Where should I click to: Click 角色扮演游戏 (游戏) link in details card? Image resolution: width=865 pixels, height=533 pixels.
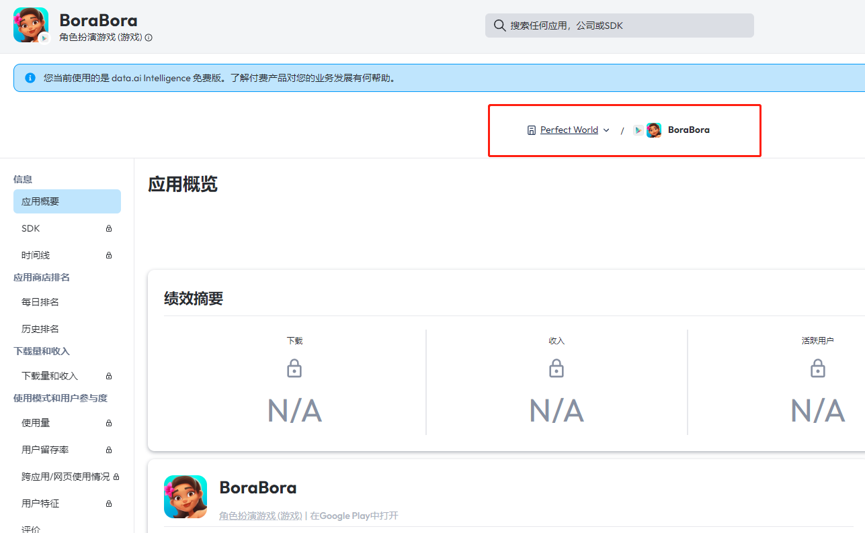pos(261,516)
